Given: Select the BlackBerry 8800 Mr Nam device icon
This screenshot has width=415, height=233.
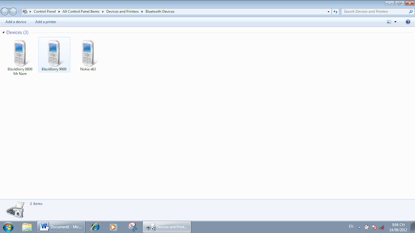Looking at the screenshot, I should (20, 53).
